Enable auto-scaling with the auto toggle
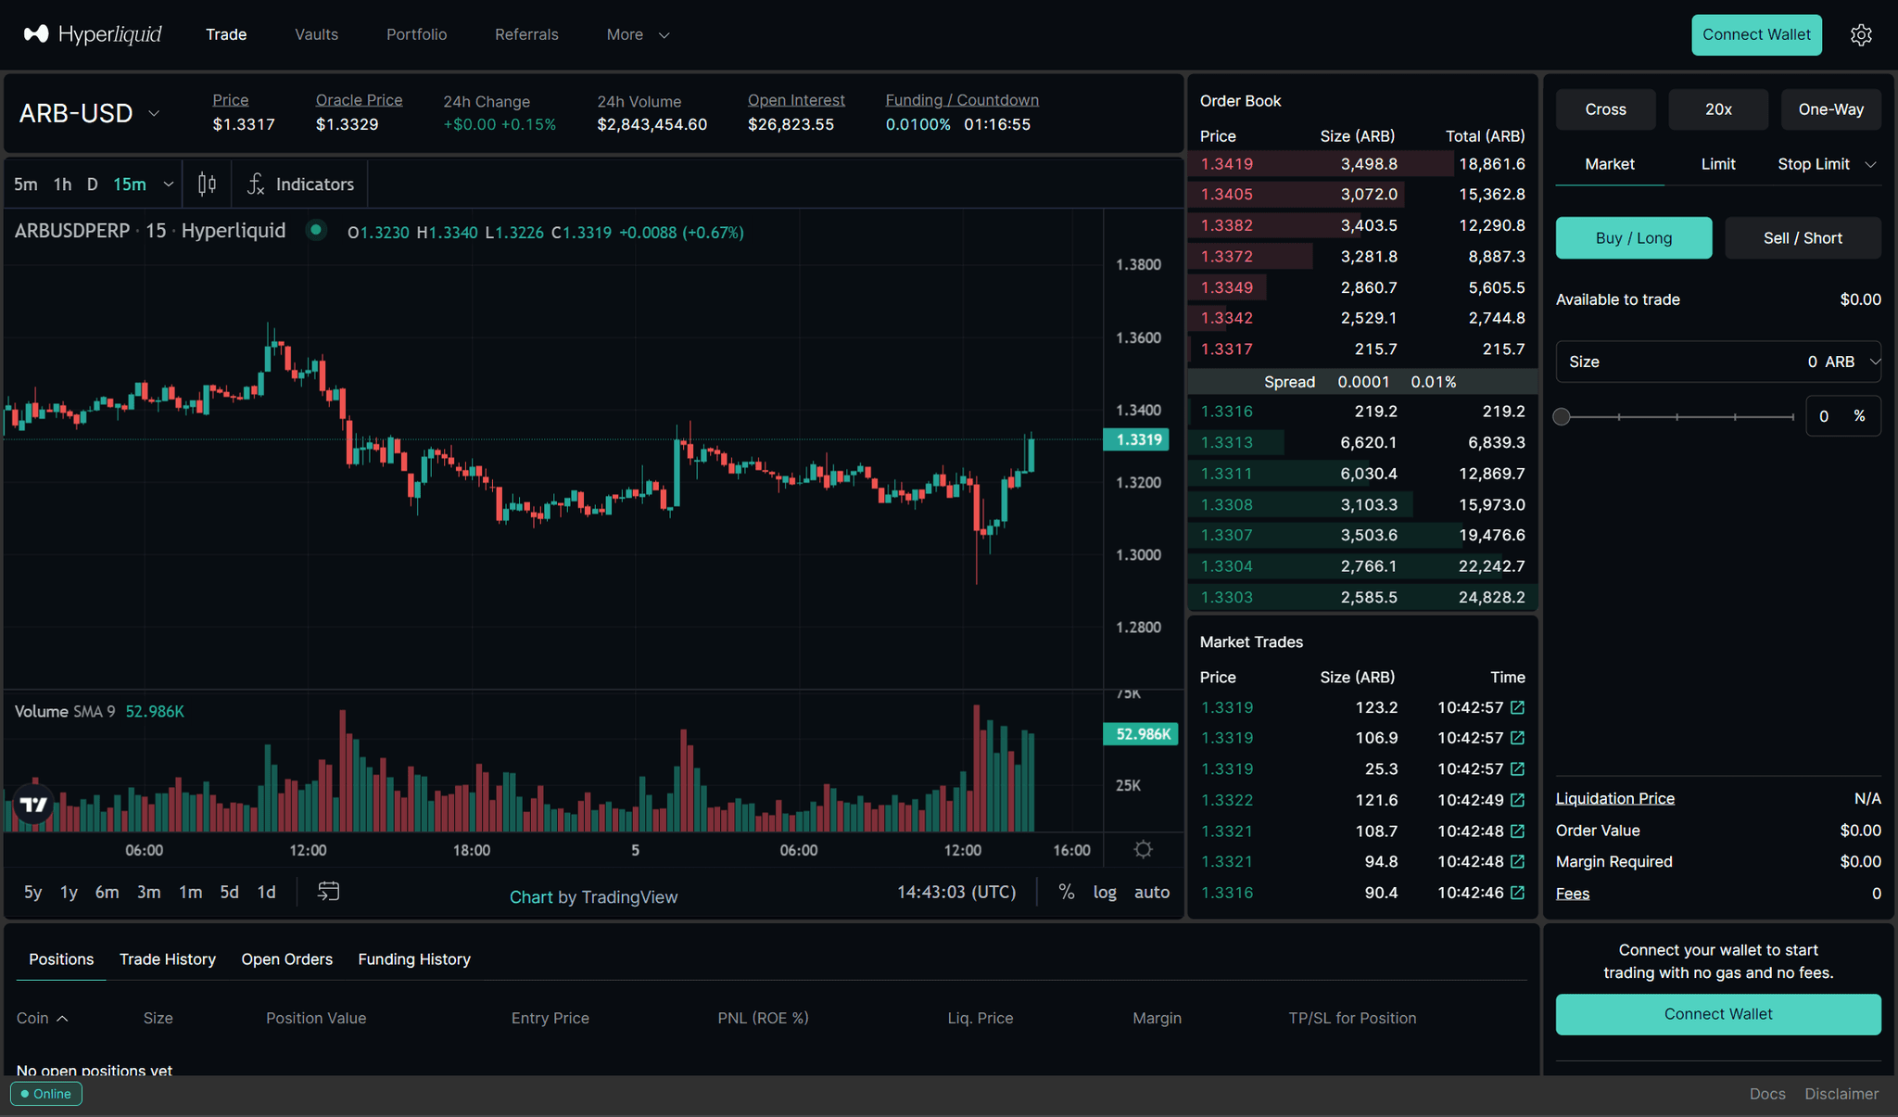The height and width of the screenshot is (1117, 1898). coord(1152,892)
